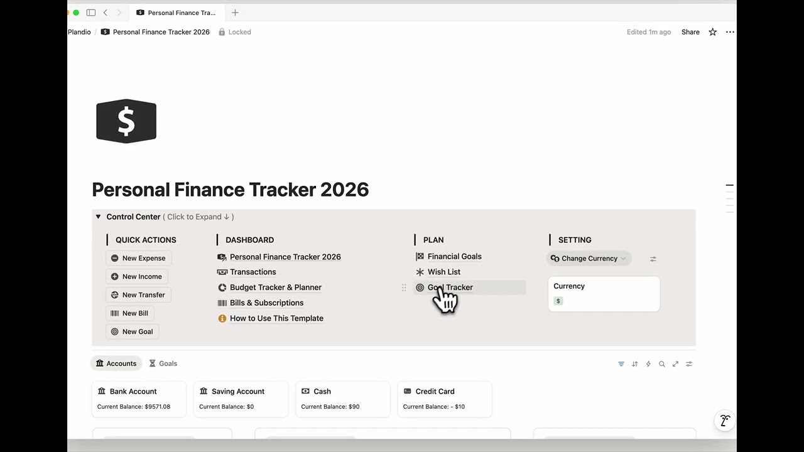Switch to the Accounts tab
The image size is (804, 452).
point(116,363)
